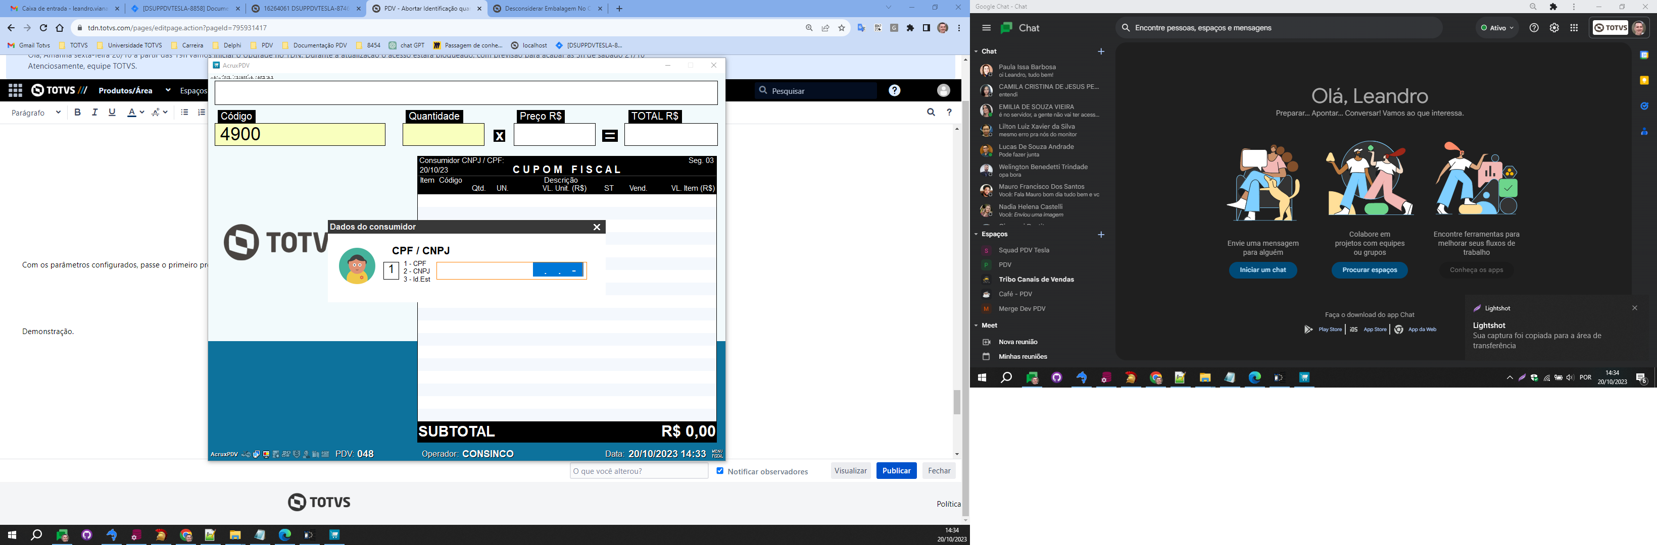The width and height of the screenshot is (1657, 545).
Task: Click the underline formatting icon
Action: point(112,113)
